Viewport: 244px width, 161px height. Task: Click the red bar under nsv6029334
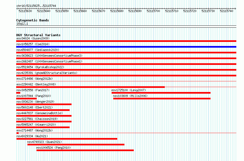coord(67,139)
